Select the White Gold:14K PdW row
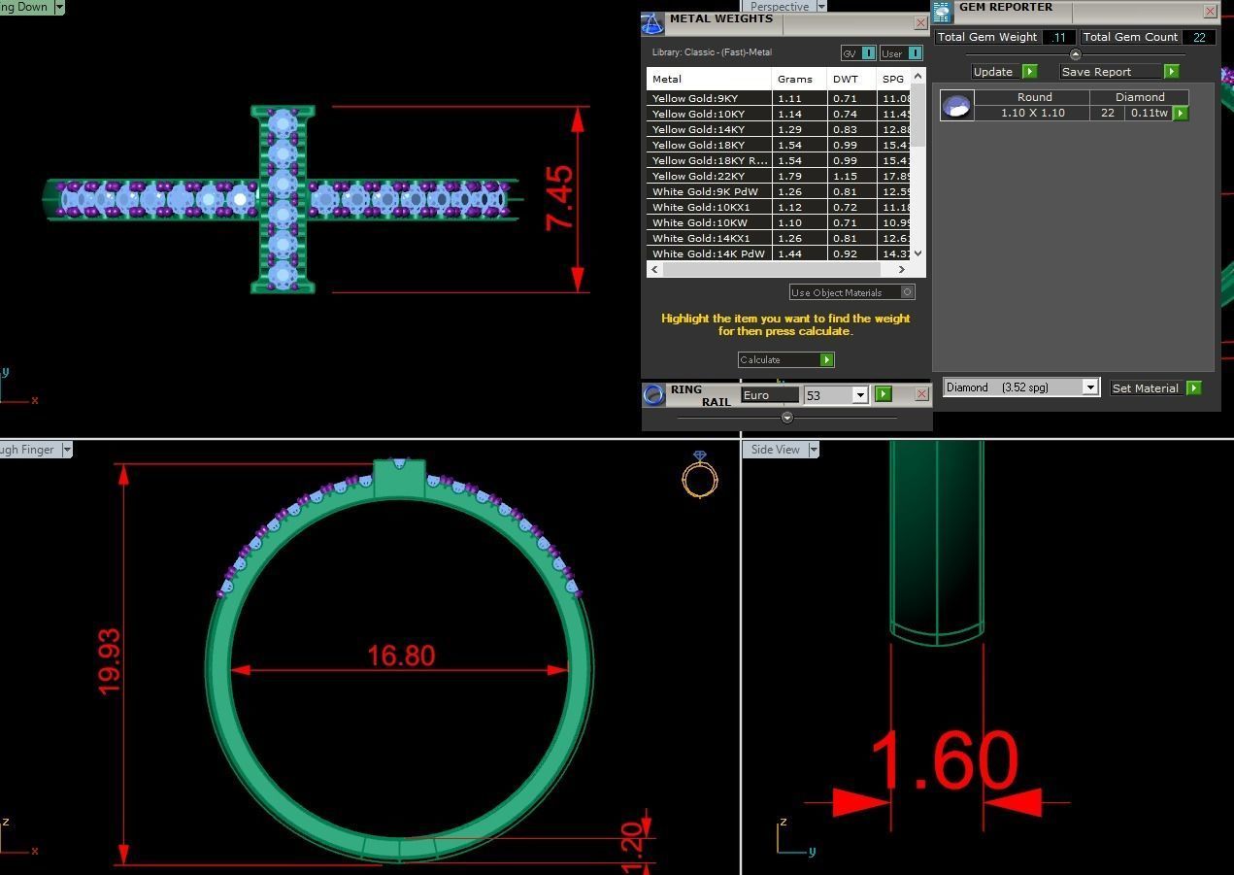Viewport: 1234px width, 875px height. tap(780, 254)
